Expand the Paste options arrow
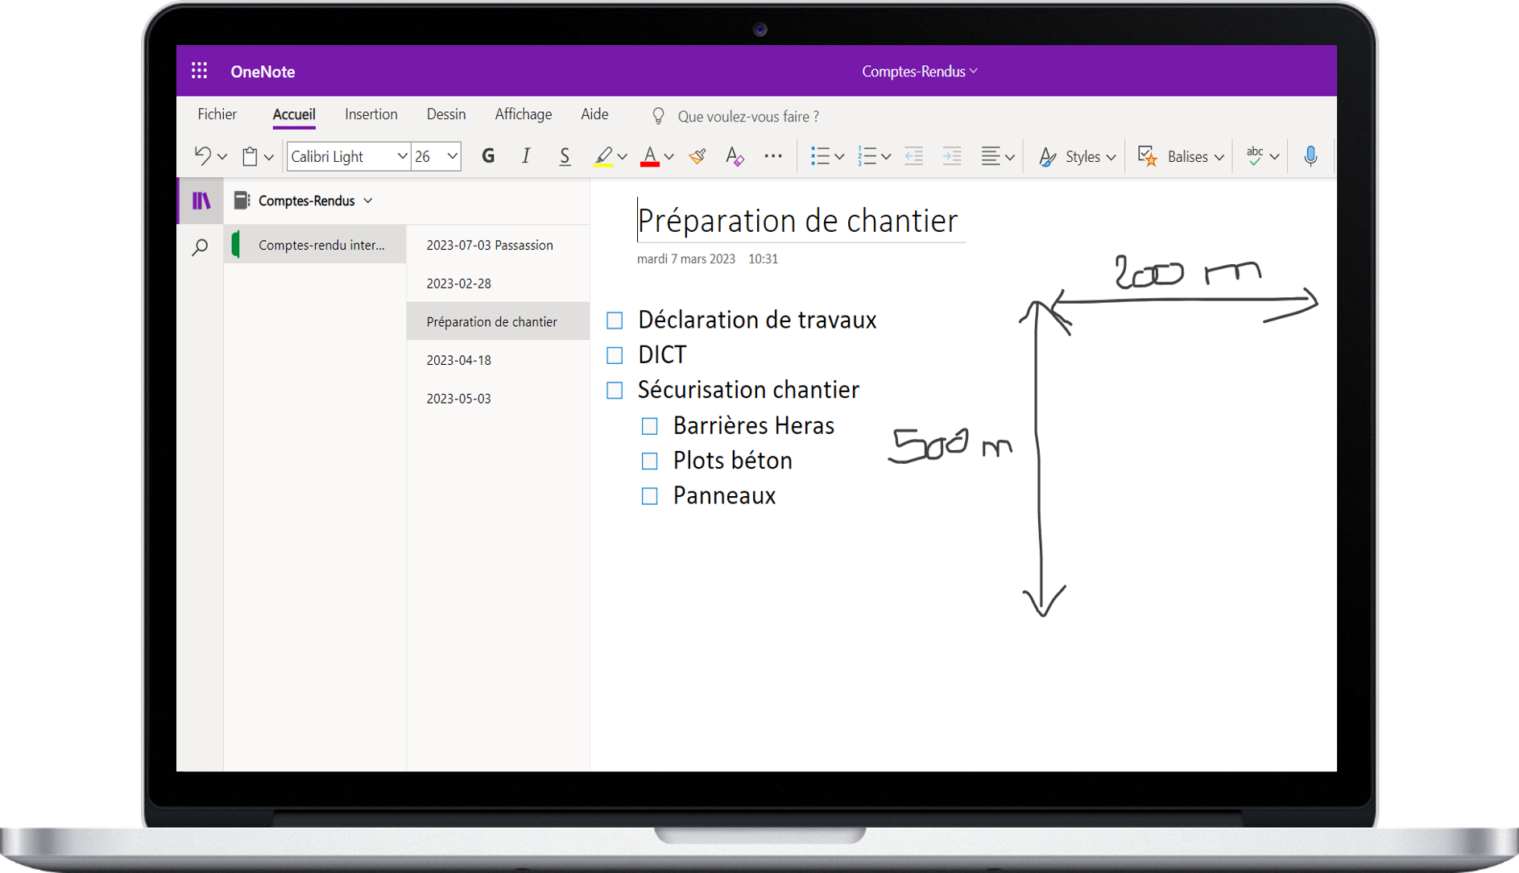Screen dimensions: 1519x873 (269, 157)
